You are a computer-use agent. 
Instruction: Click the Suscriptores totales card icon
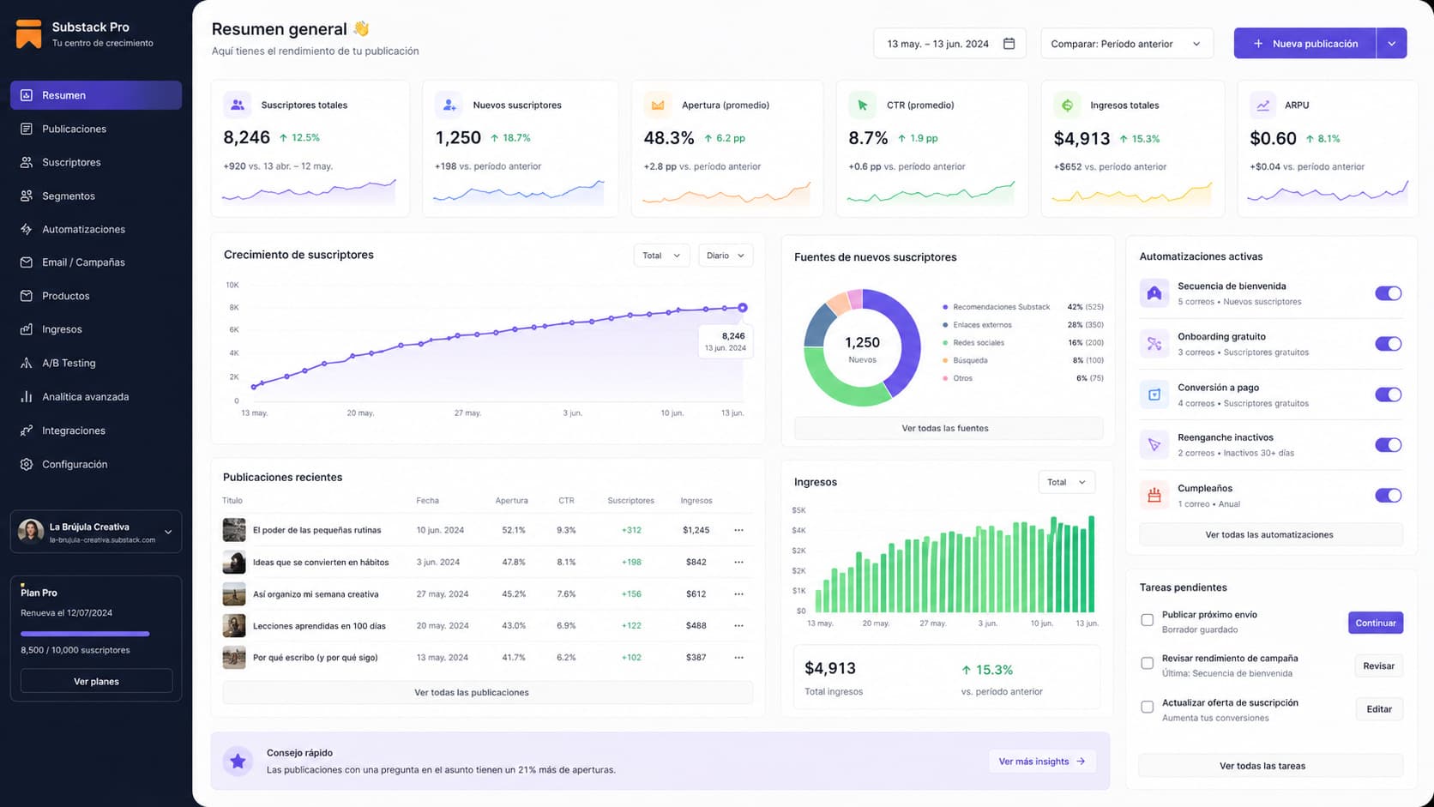coord(238,105)
